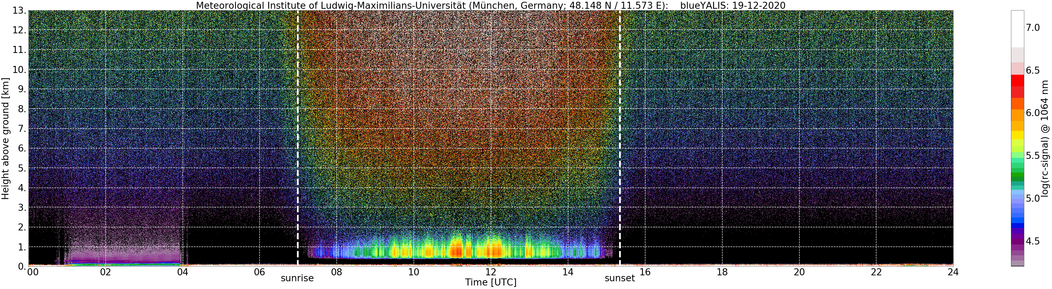1052x289 pixels.
Task: Pick the bright red band in the colorbar
Action: point(1017,81)
